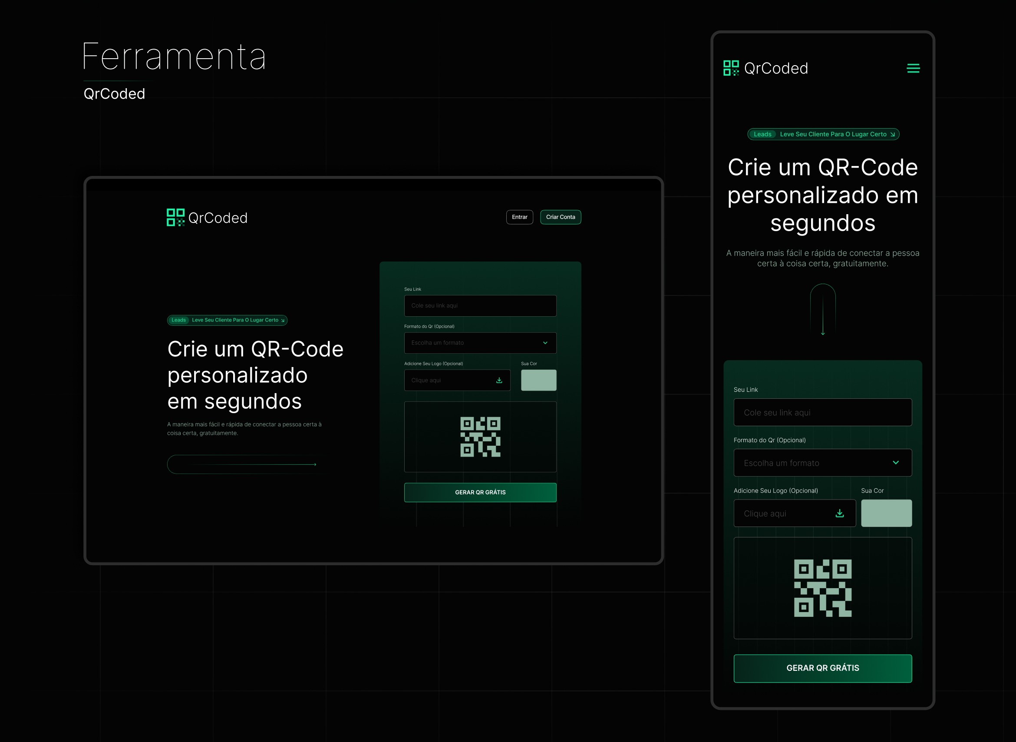Click the Criar Conta button

(560, 217)
